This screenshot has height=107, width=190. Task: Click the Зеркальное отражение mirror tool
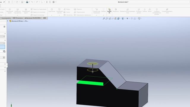83,15
